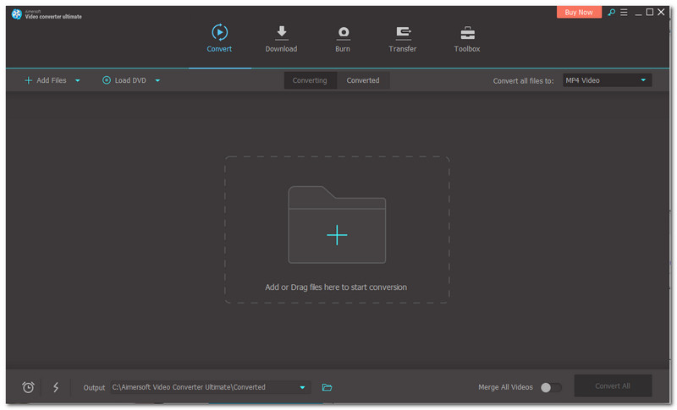Expand the Add Files dropdown arrow
Screen dimensions: 677x410
pyautogui.click(x=78, y=80)
